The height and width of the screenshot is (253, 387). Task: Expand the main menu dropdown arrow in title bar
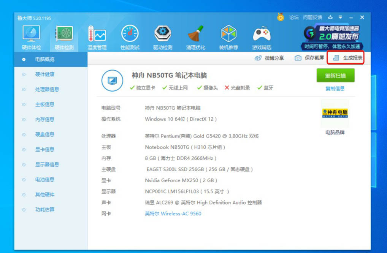coord(341,17)
